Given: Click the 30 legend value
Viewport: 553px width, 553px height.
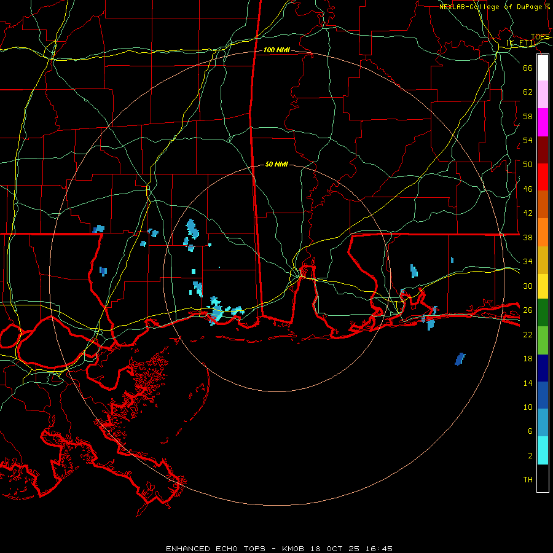Looking at the screenshot, I should coord(528,286).
